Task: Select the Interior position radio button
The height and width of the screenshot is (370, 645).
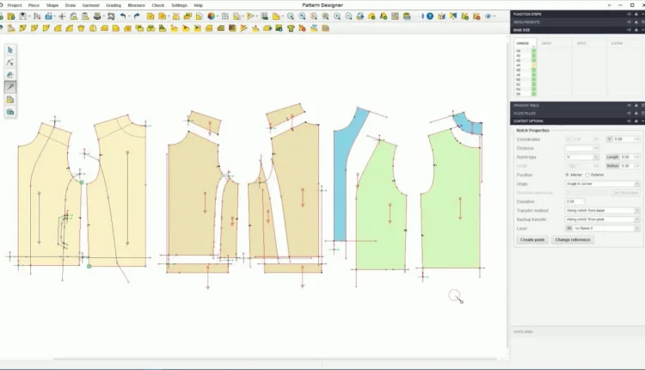Action: click(x=567, y=175)
